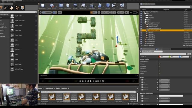Click the sequencer play reverse button
This screenshot has height=108, width=192.
(x=88, y=81)
